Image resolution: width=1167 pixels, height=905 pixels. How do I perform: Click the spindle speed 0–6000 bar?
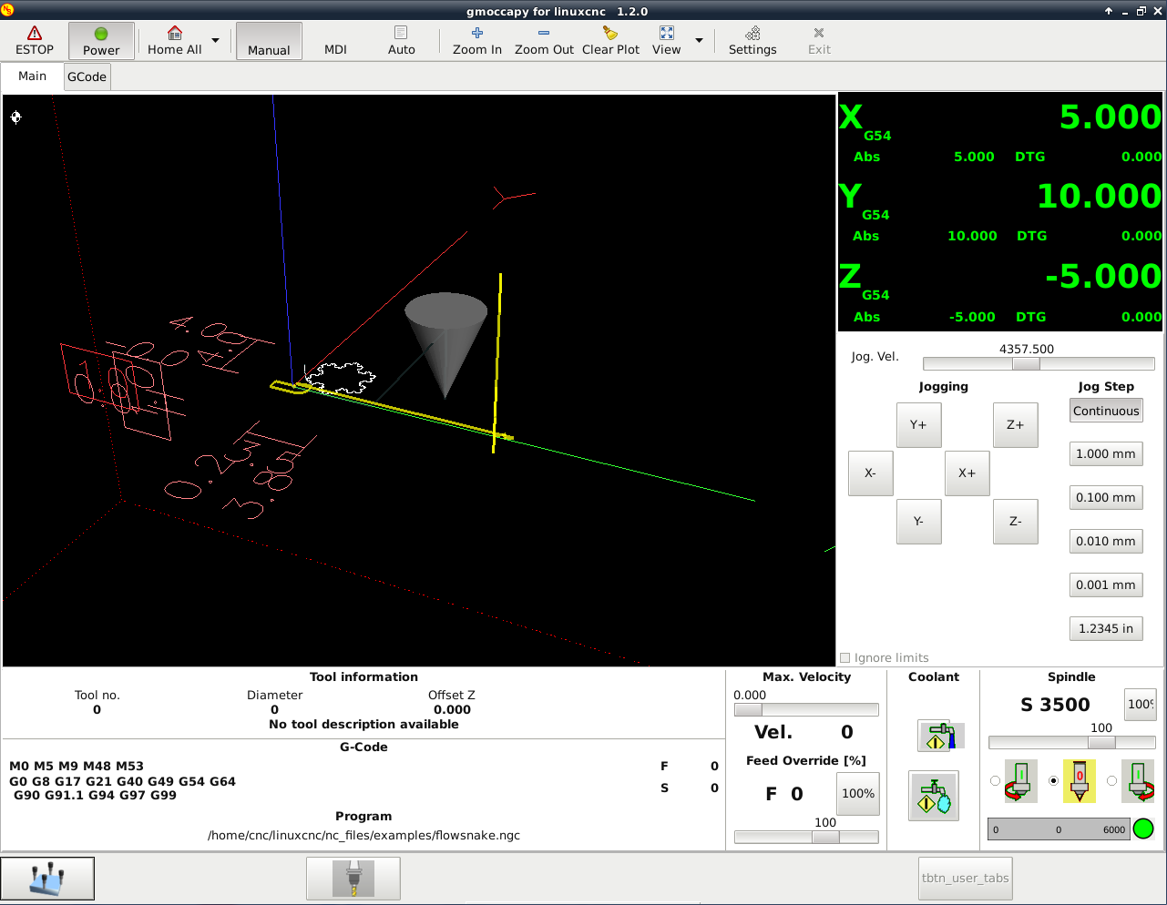point(1059,829)
